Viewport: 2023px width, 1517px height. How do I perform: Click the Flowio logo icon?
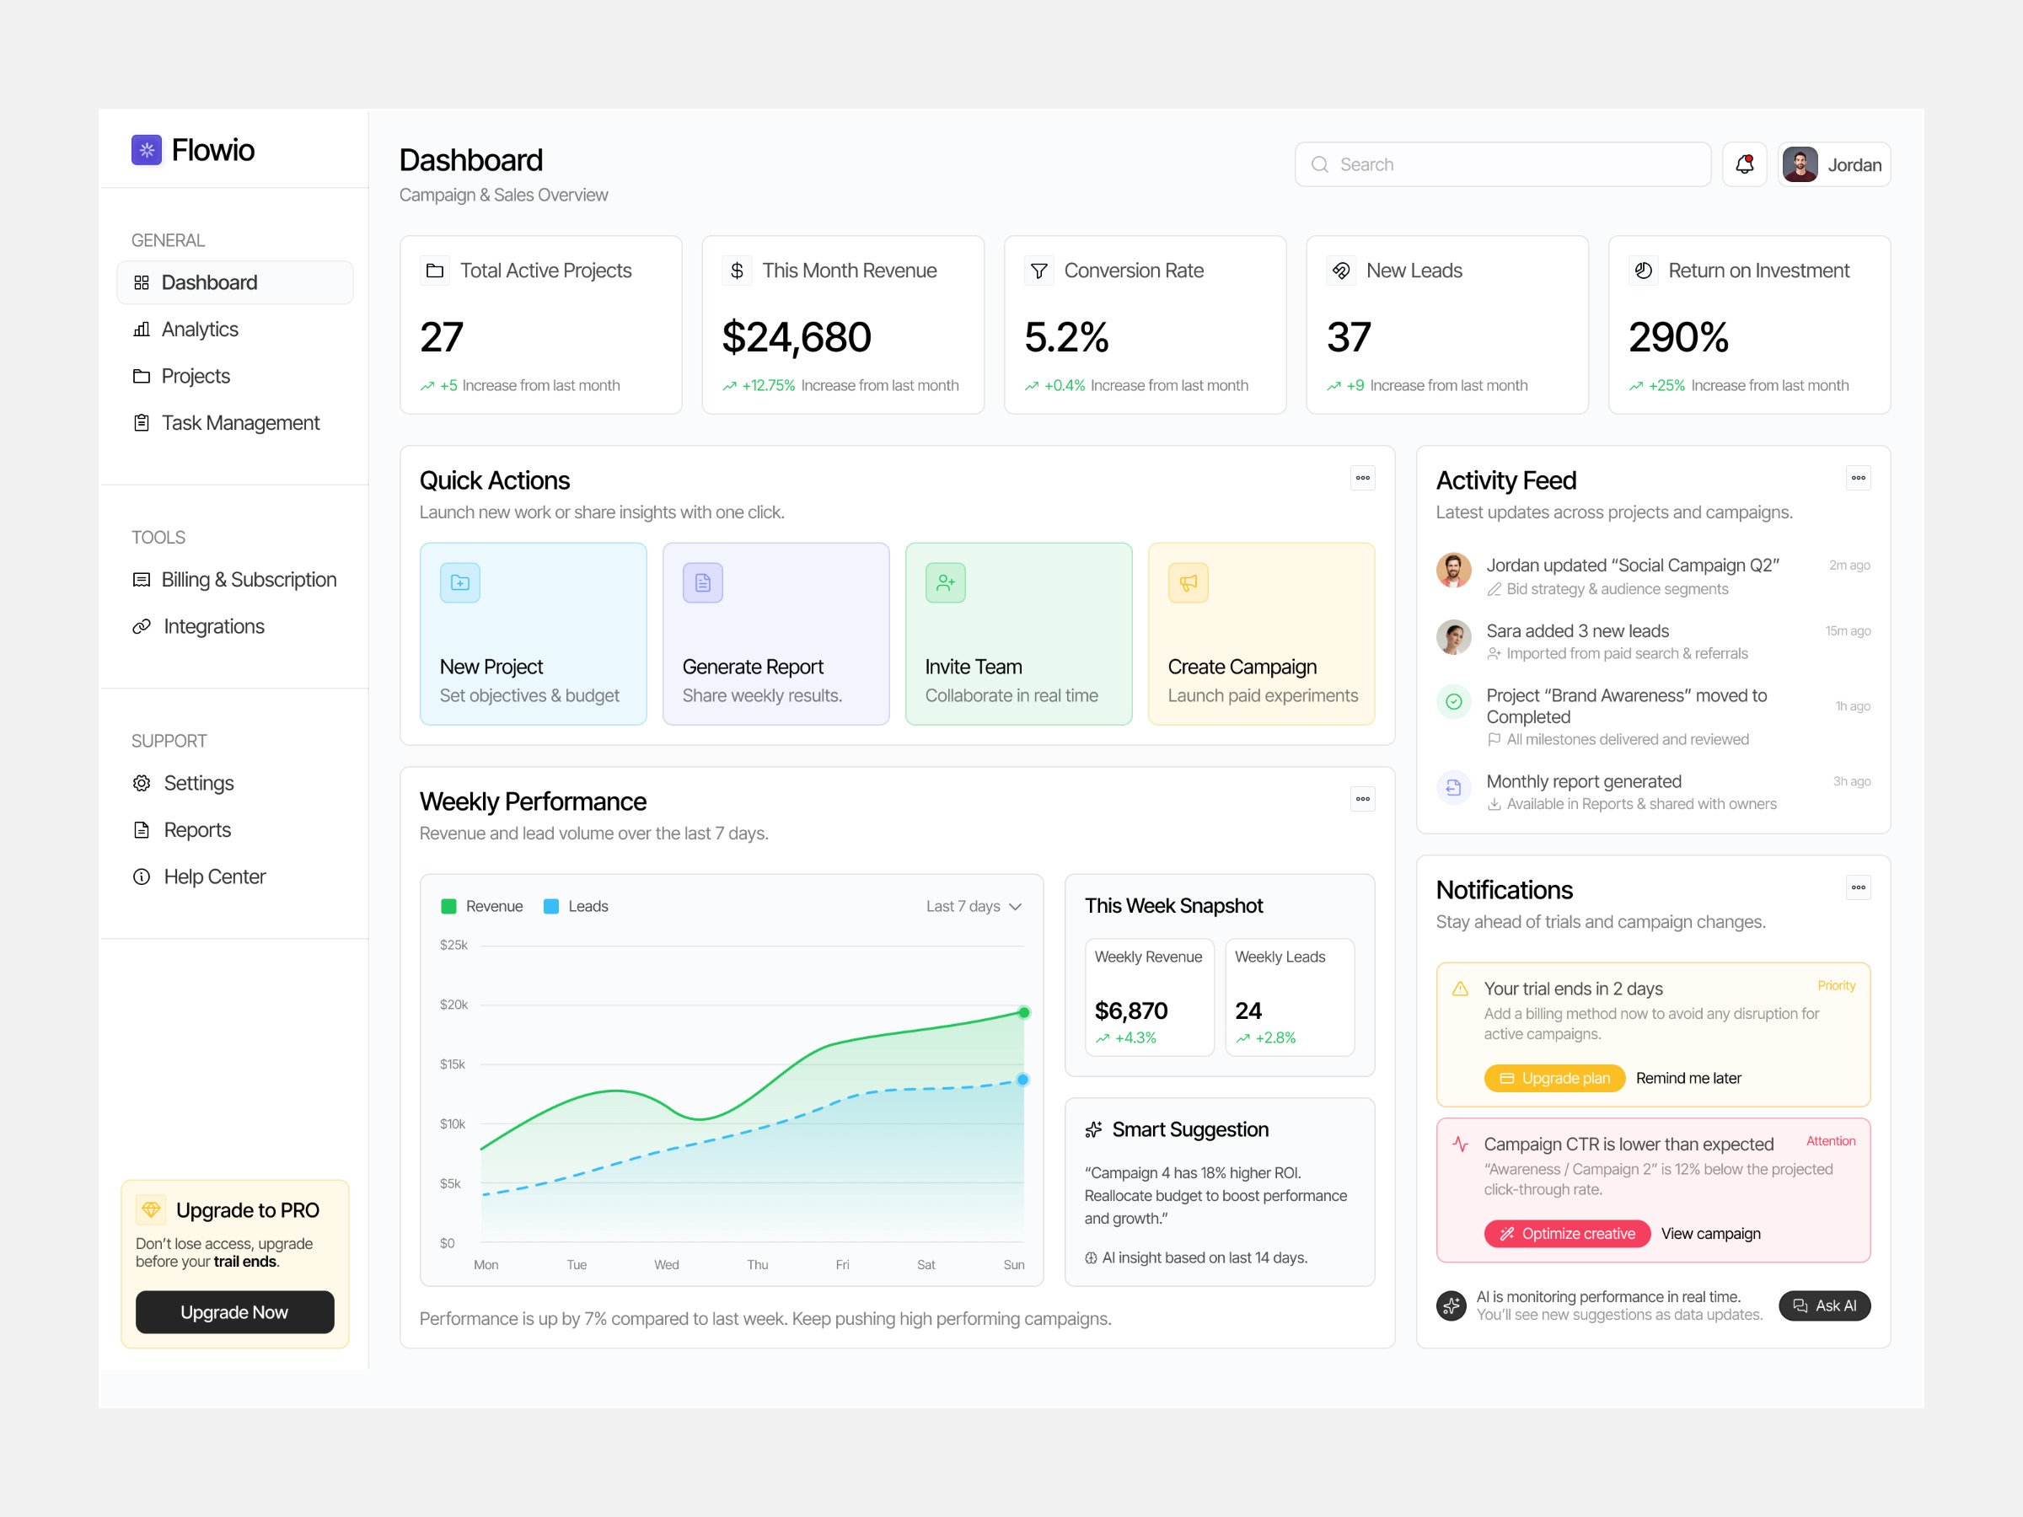point(148,150)
